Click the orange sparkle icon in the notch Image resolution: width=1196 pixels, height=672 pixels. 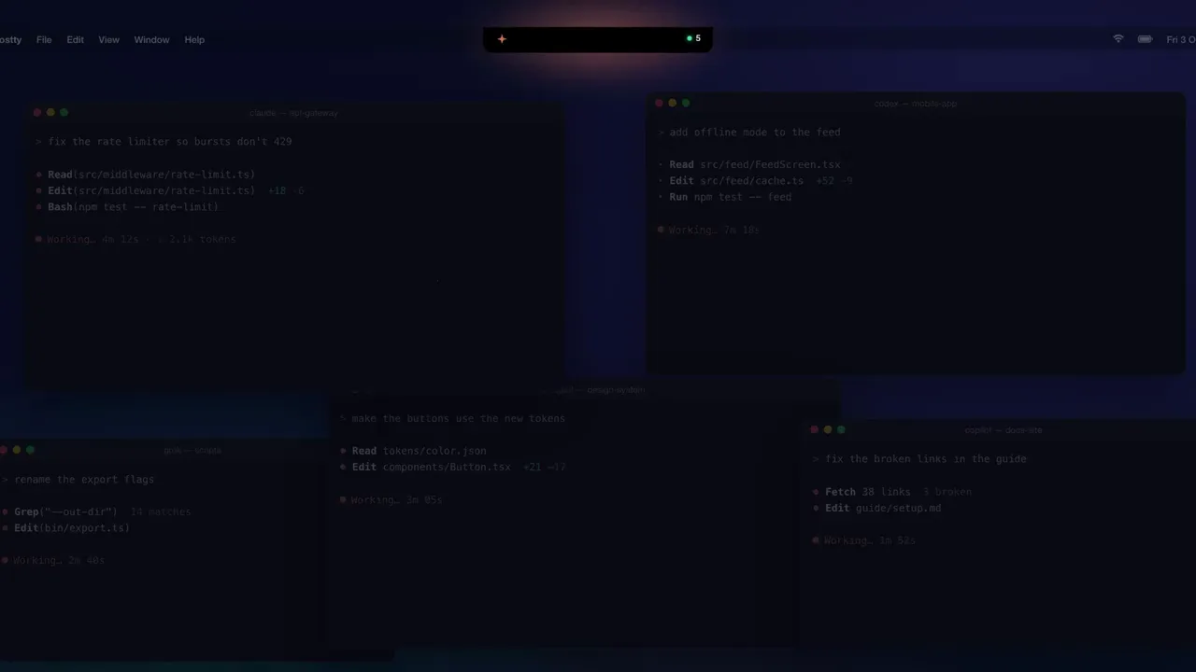click(502, 39)
